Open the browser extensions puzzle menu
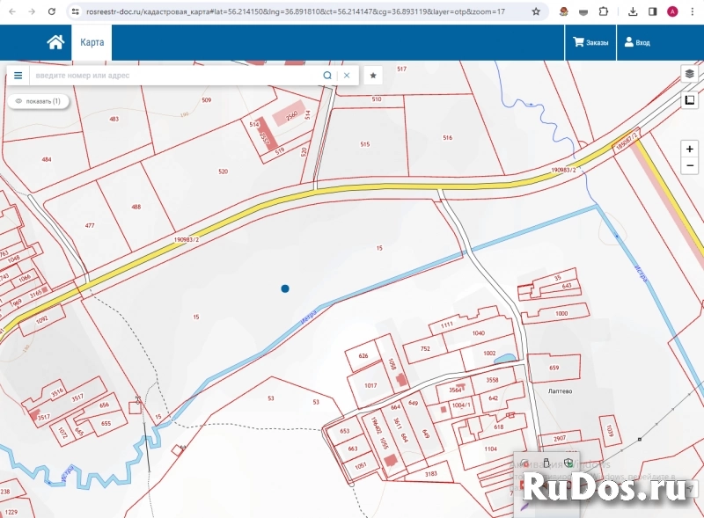The image size is (704, 518). click(x=603, y=11)
